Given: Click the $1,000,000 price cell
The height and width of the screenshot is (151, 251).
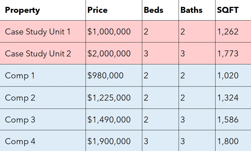Looking at the screenshot, I should [109, 32].
